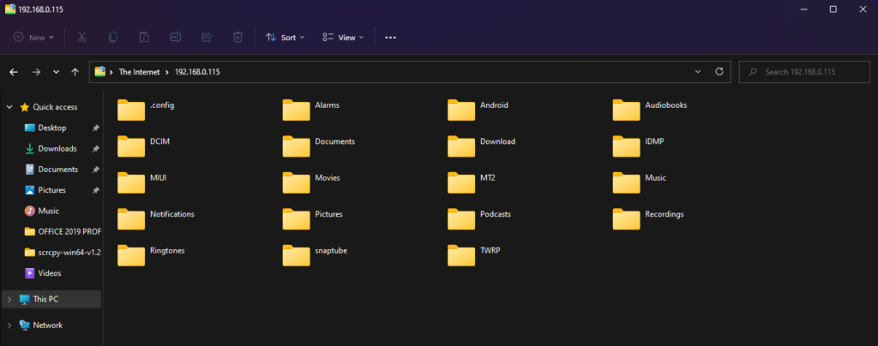Screen dimensions: 878x346
Task: Open the View options dropdown
Action: 342,38
